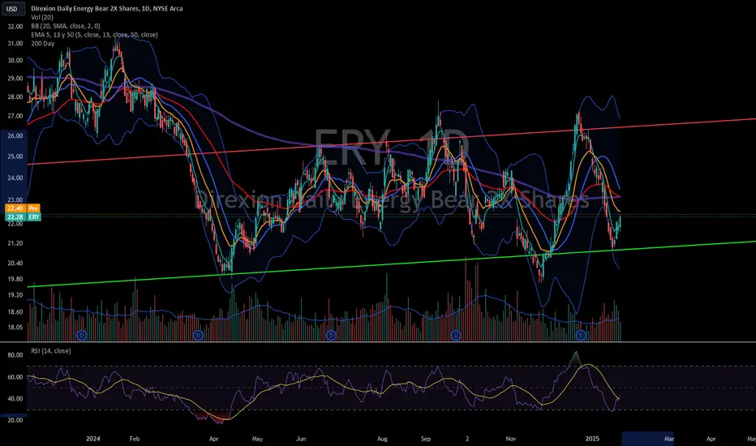
Task: Click the 18.60 price axis label
Action: [x=15, y=311]
